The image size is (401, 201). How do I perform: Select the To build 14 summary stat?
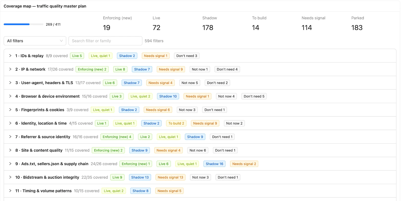point(259,24)
